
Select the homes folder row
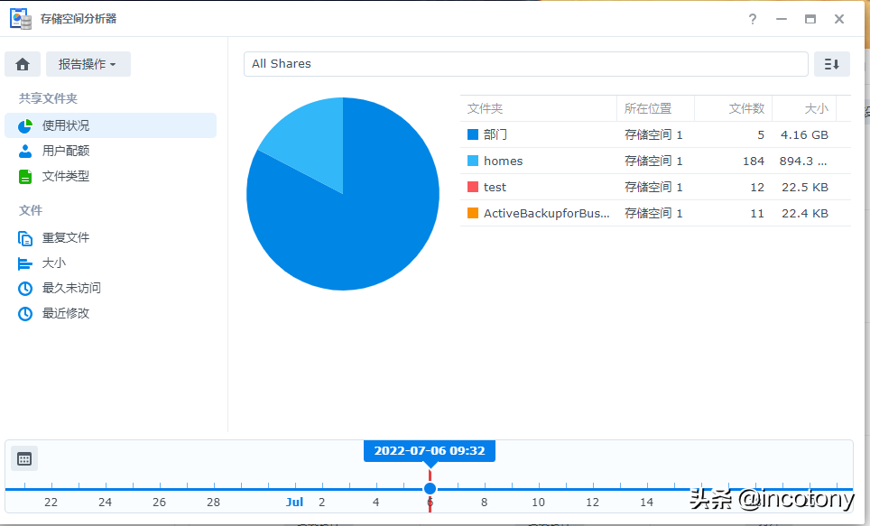[655, 161]
